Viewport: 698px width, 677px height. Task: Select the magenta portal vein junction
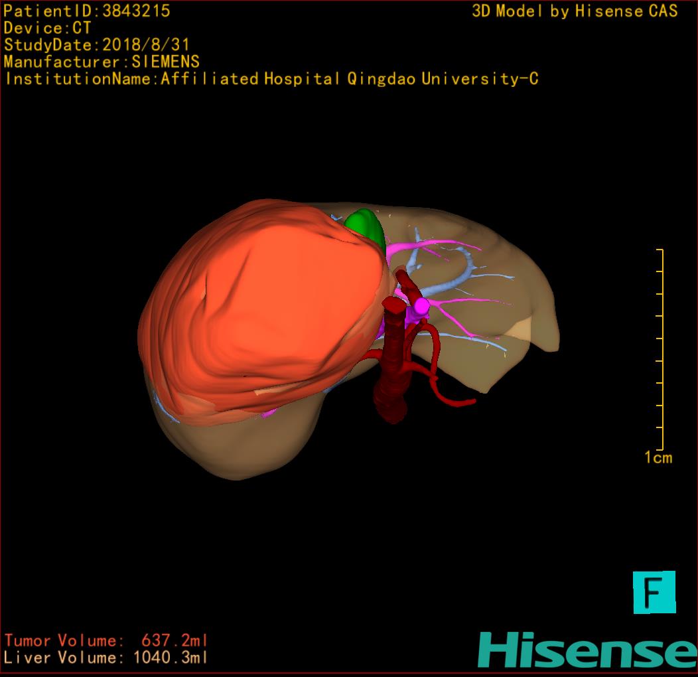click(x=421, y=305)
